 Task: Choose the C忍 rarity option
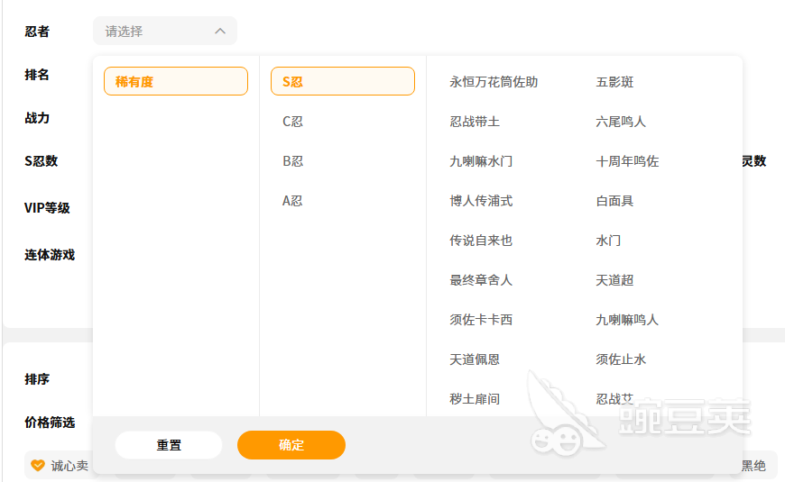click(293, 122)
